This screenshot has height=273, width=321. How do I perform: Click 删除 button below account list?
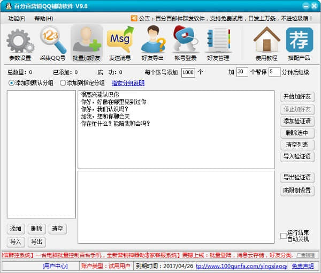[x=36, y=229]
